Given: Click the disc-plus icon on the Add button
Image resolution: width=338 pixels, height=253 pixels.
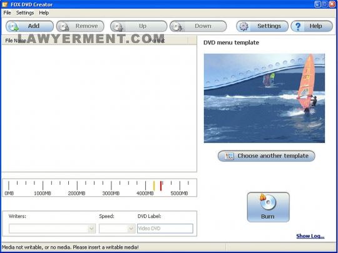Looking at the screenshot, I should click(x=13, y=26).
